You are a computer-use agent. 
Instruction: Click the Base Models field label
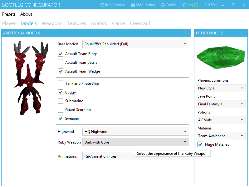tap(68, 44)
